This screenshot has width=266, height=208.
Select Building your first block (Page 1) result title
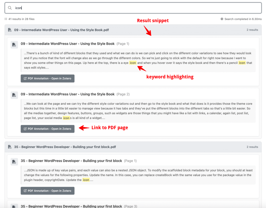pyautogui.click(x=71, y=161)
